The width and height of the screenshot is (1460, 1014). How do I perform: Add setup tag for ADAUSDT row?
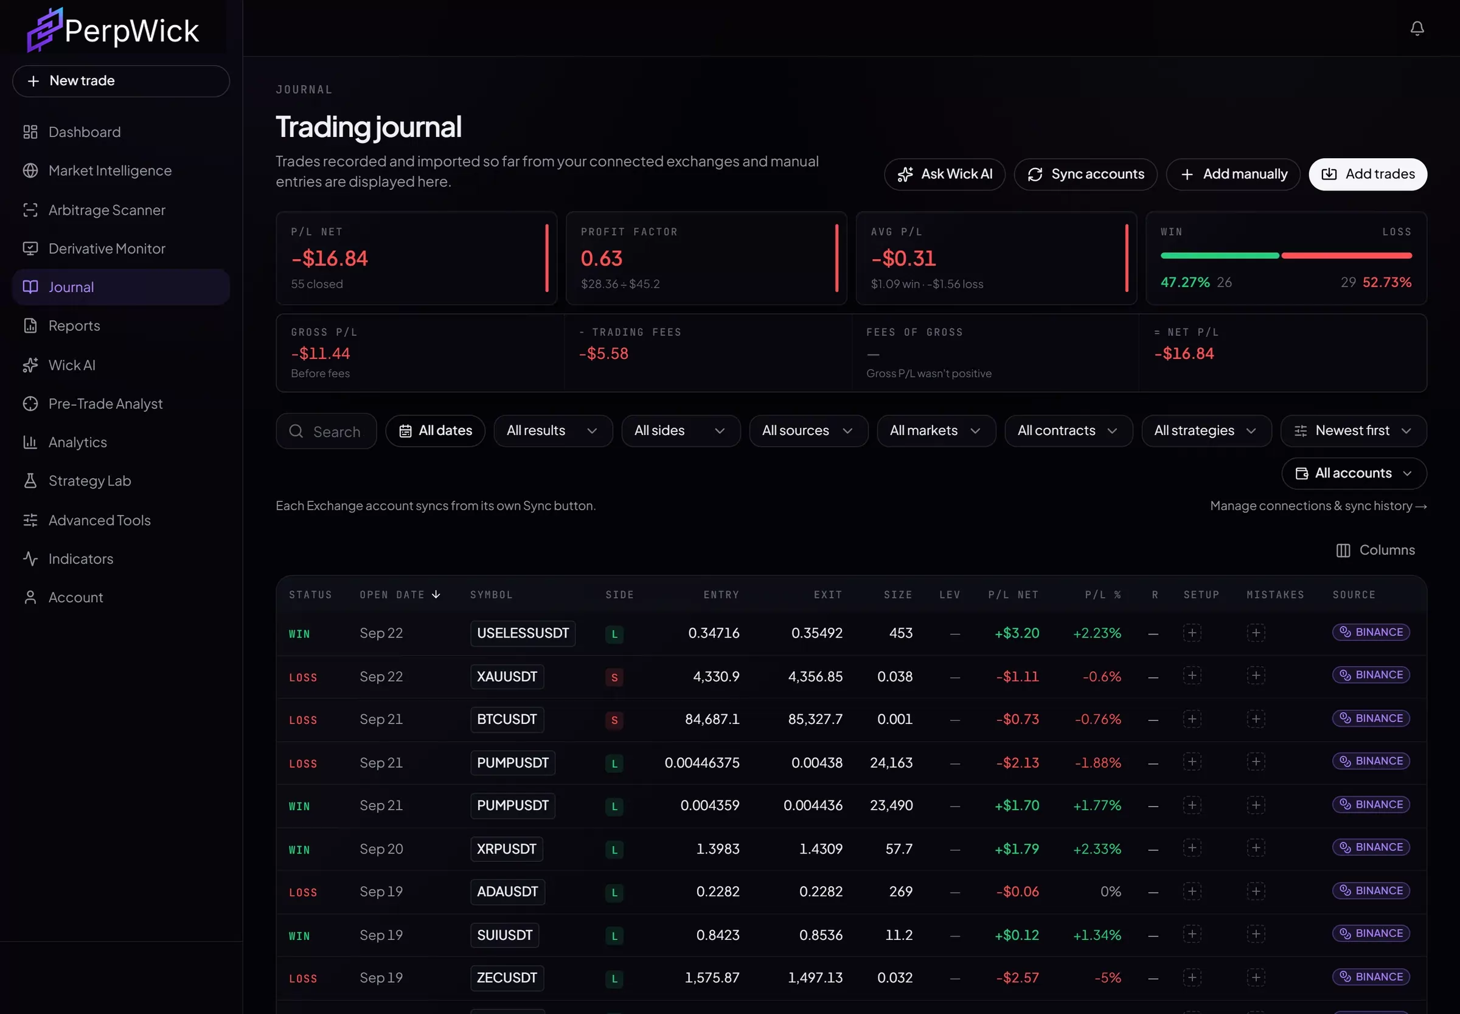point(1192,891)
